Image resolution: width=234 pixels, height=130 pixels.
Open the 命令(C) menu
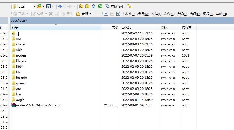[169, 14]
